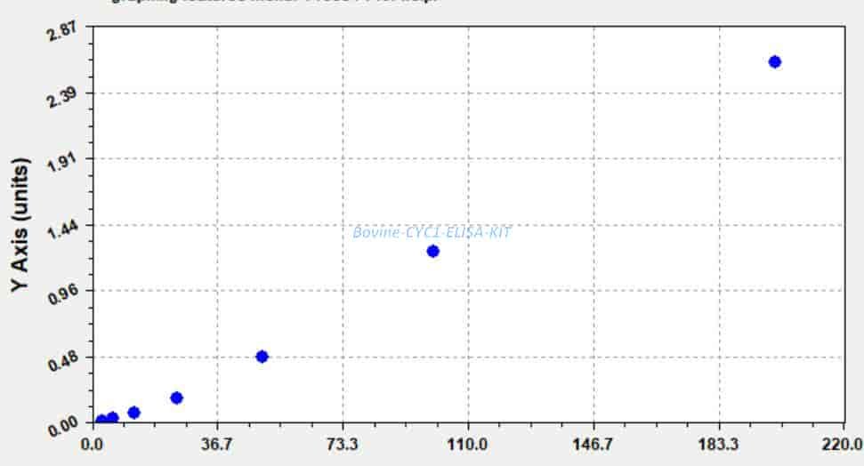Image resolution: width=864 pixels, height=466 pixels.
Task: Select the highest data point near x=200
Action: click(x=775, y=61)
